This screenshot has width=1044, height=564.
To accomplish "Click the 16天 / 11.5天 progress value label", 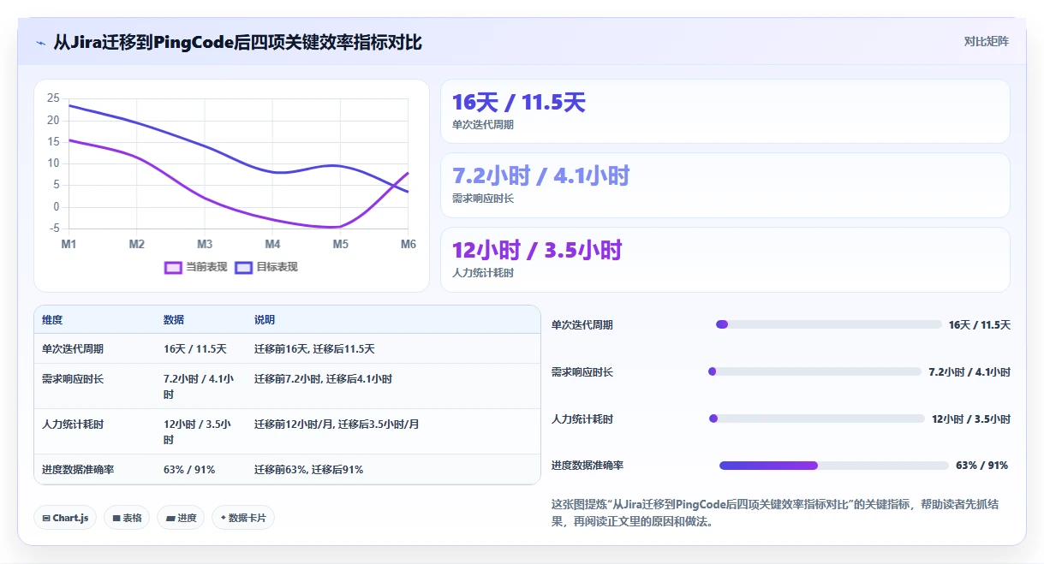I will (x=980, y=324).
